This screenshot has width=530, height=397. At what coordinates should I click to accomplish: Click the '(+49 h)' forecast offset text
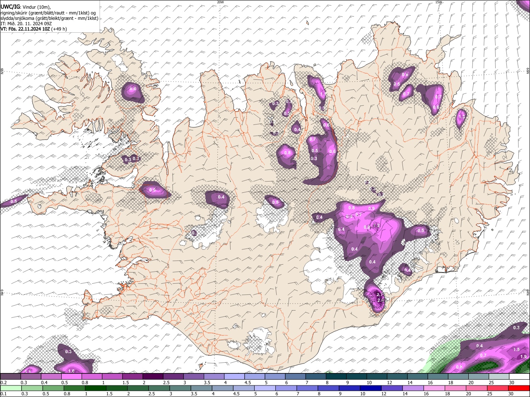click(59, 29)
